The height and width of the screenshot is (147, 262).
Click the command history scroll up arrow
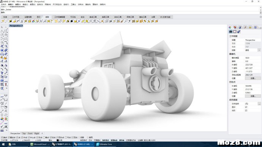pyautogui.click(x=260, y=7)
